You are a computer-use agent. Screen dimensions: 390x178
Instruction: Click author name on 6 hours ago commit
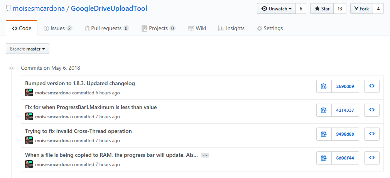pos(53,93)
